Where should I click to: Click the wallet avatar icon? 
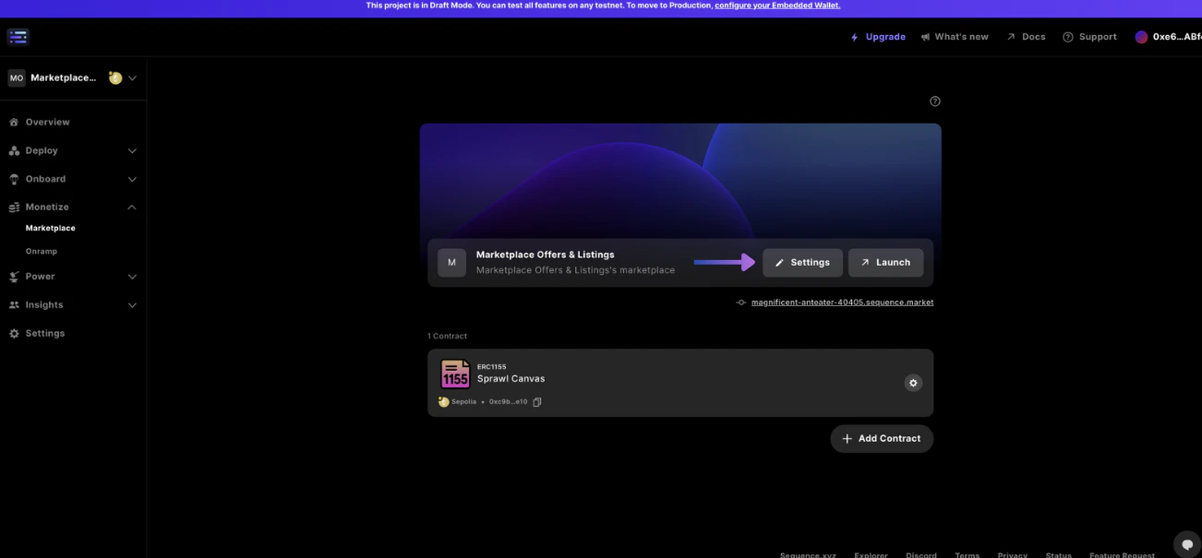pos(1141,37)
